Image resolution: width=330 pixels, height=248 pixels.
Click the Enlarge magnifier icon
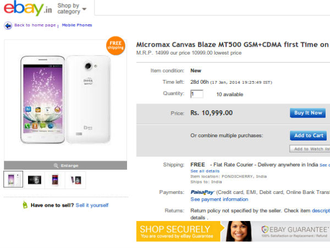click(56, 165)
